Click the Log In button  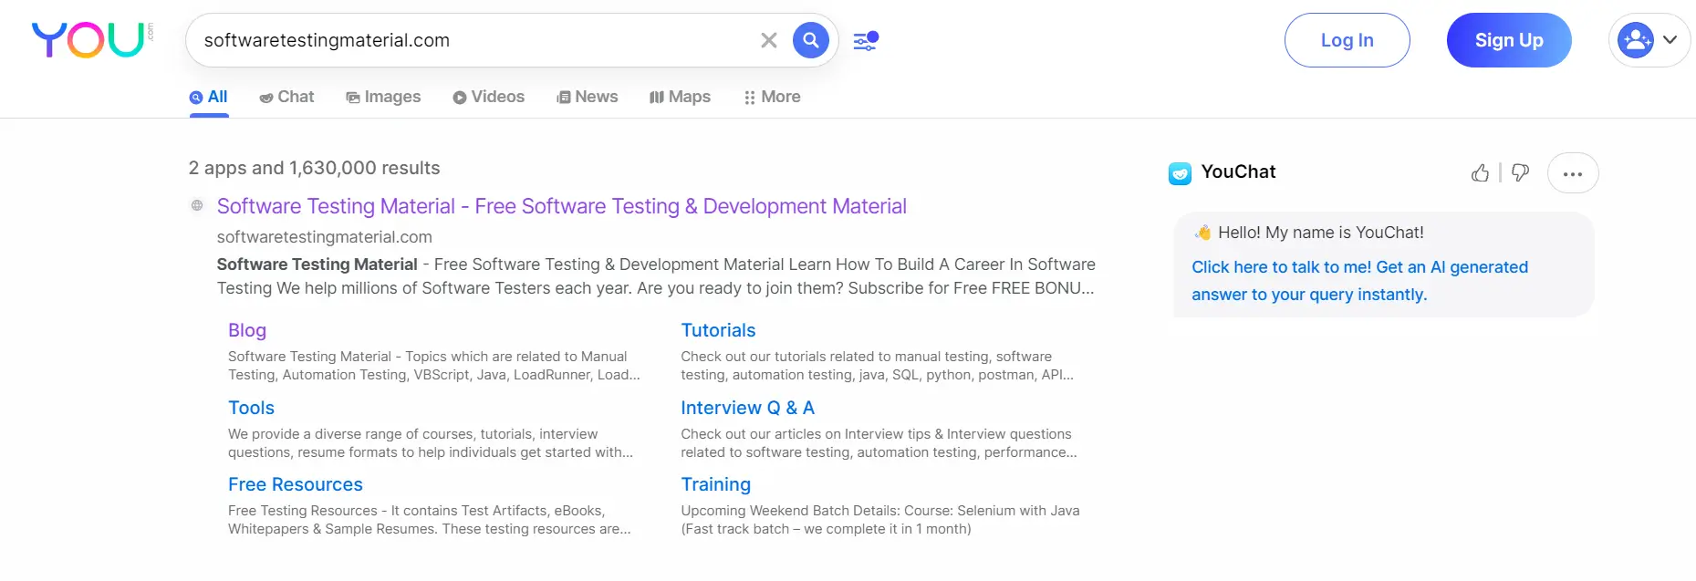coord(1347,40)
